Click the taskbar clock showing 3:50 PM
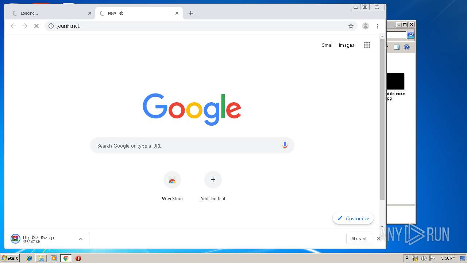467x263 pixels. click(x=448, y=258)
